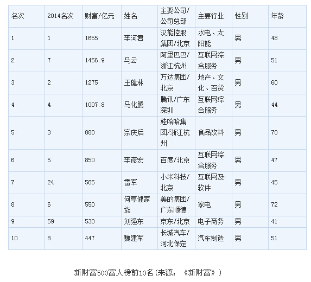Click the 刘强东 name cell

pyautogui.click(x=139, y=222)
